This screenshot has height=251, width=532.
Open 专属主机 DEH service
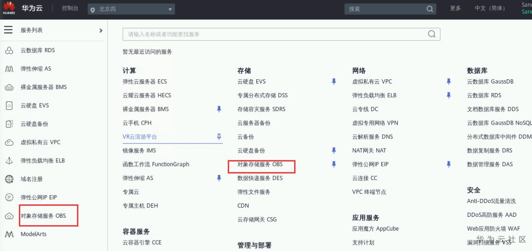click(x=140, y=205)
